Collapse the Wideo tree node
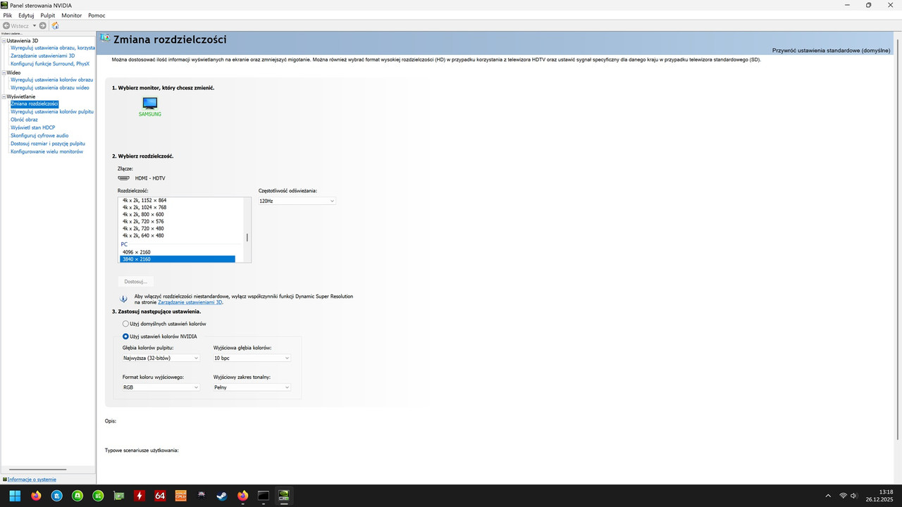Viewport: 902px width, 507px height. pos(4,73)
